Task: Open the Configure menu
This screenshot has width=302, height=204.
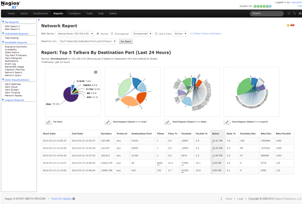Action: (x=75, y=14)
